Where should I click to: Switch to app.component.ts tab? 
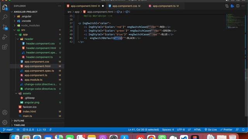[x=164, y=6]
